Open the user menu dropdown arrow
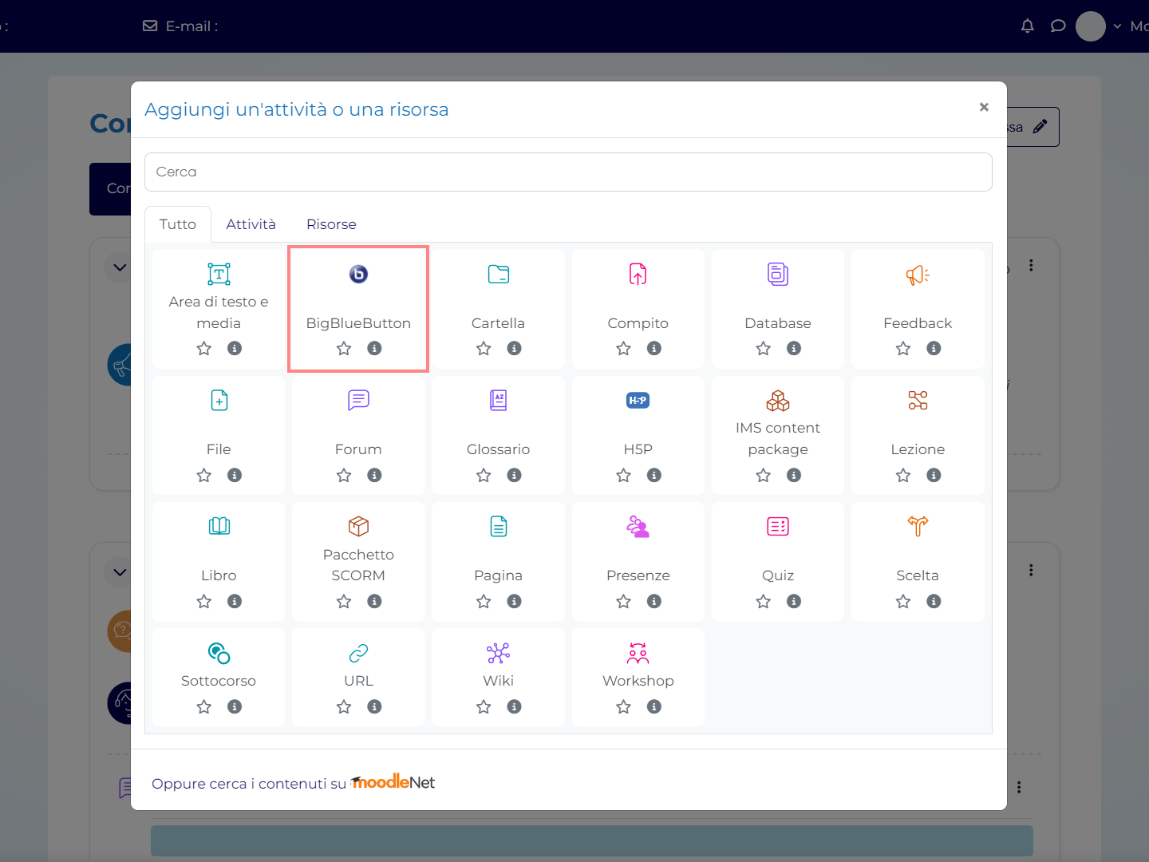The image size is (1149, 862). [1117, 26]
